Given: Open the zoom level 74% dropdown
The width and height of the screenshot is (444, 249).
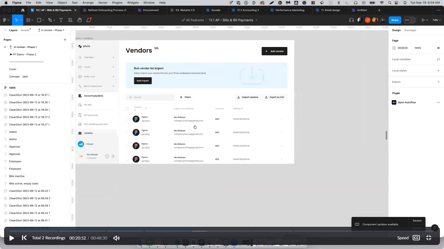Looking at the screenshot, I should pyautogui.click(x=437, y=20).
